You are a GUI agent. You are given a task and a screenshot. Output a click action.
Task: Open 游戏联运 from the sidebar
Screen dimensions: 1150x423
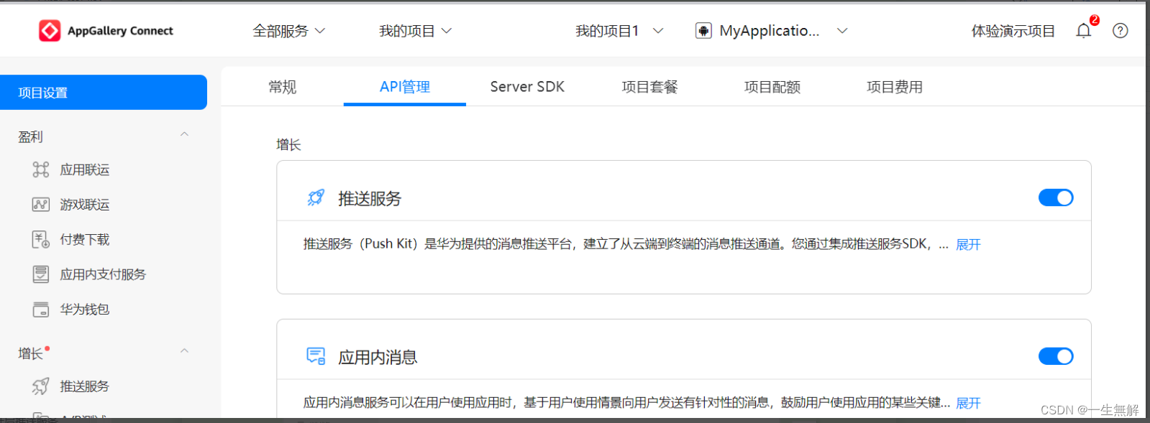tap(85, 205)
